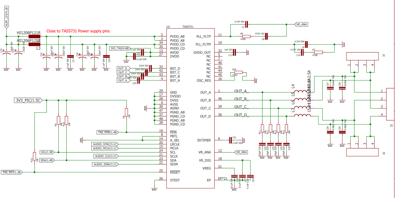
Task: Click the SCL/1.3B net flag
Action: click(x=47, y=152)
